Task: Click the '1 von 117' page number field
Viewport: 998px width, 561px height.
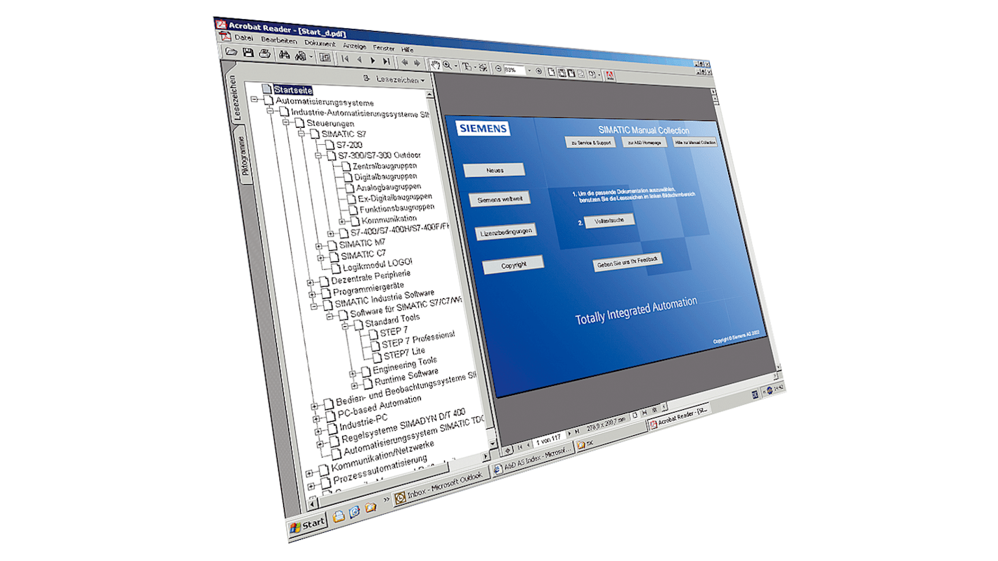Action: click(549, 440)
